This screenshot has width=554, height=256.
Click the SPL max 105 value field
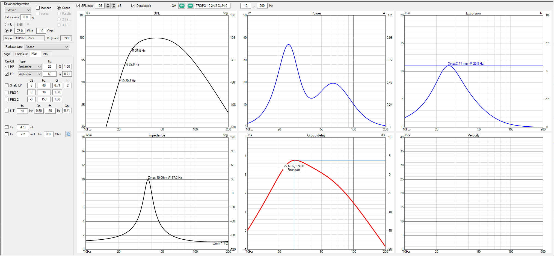[100, 6]
